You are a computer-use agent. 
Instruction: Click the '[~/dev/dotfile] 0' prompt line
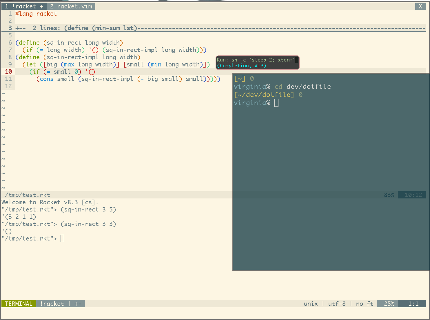pos(268,95)
